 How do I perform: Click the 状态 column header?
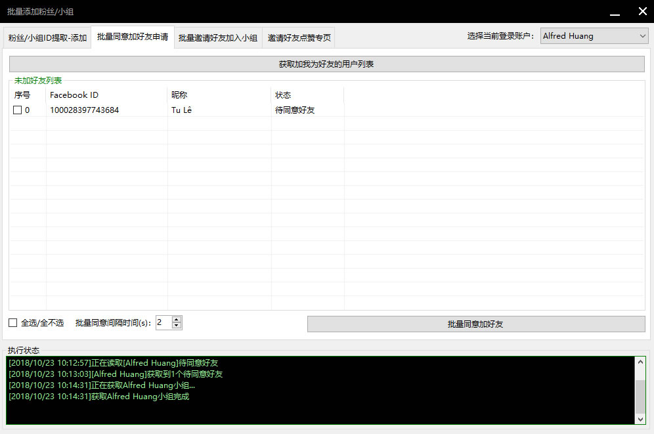click(307, 95)
